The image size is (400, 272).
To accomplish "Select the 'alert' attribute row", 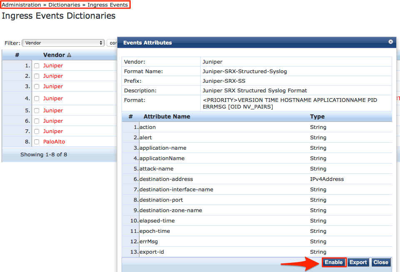I will tap(257, 137).
